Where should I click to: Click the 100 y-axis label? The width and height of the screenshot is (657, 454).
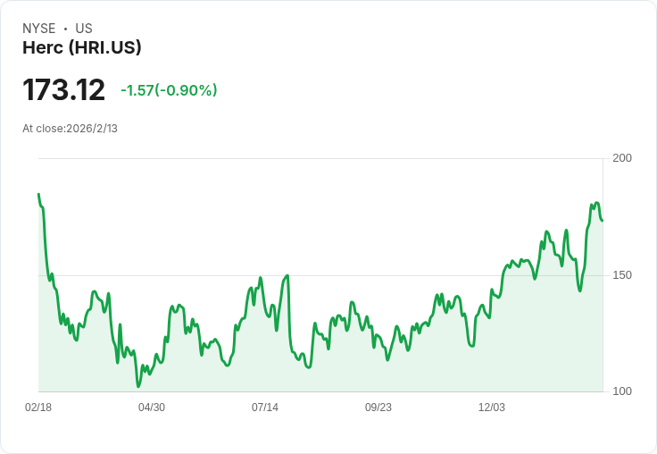pyautogui.click(x=622, y=391)
